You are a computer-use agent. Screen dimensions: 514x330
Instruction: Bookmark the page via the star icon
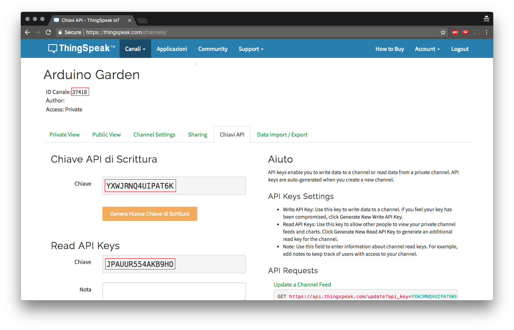pos(443,32)
